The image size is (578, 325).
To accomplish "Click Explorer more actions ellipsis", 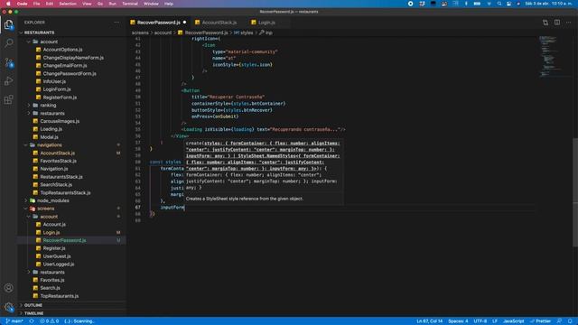I will [x=117, y=22].
